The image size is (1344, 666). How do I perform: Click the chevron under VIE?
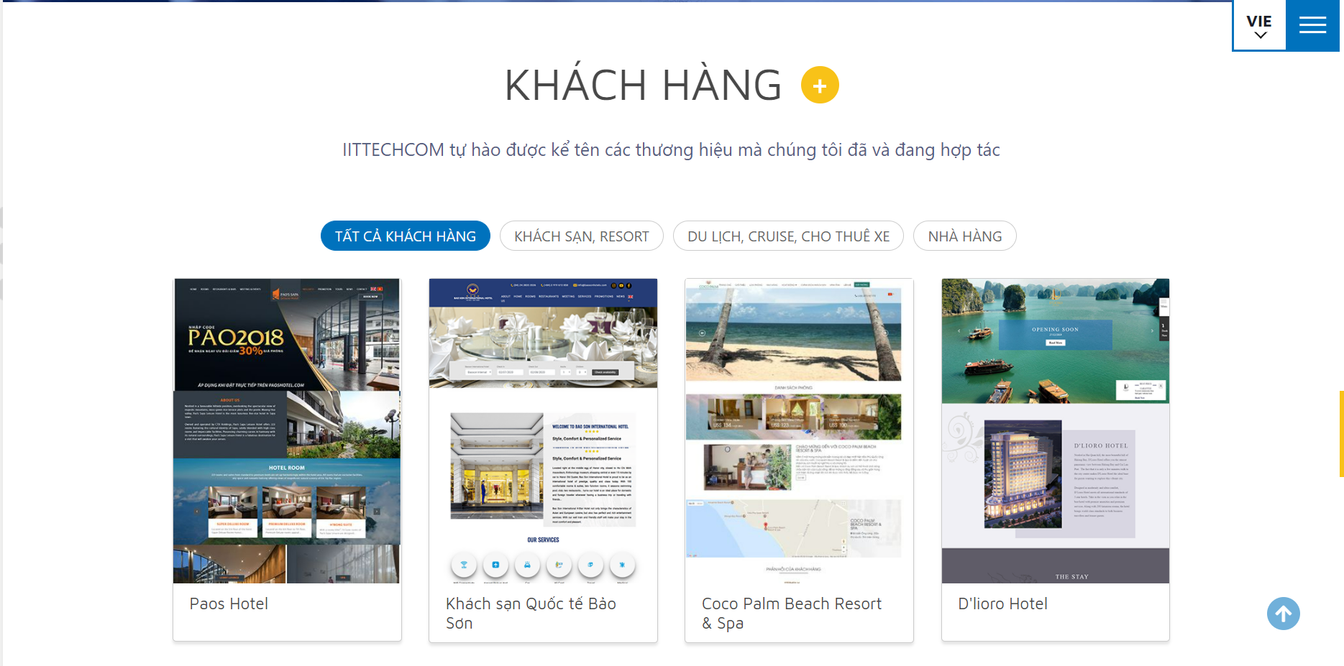pos(1260,35)
